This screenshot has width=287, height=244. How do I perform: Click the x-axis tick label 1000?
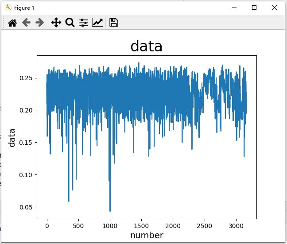pyautogui.click(x=110, y=226)
